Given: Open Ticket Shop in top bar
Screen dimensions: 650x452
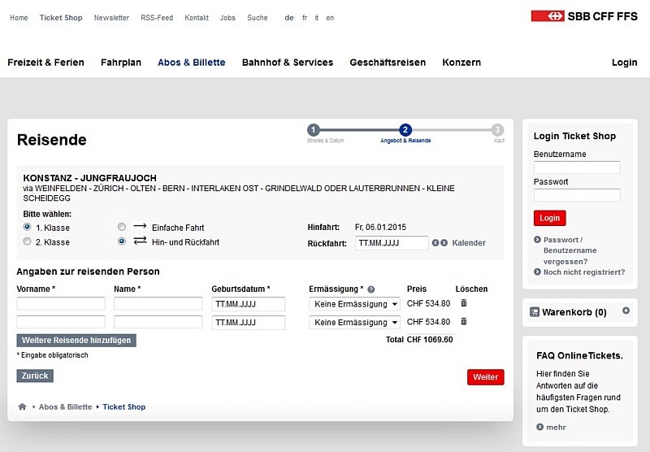Looking at the screenshot, I should (61, 18).
